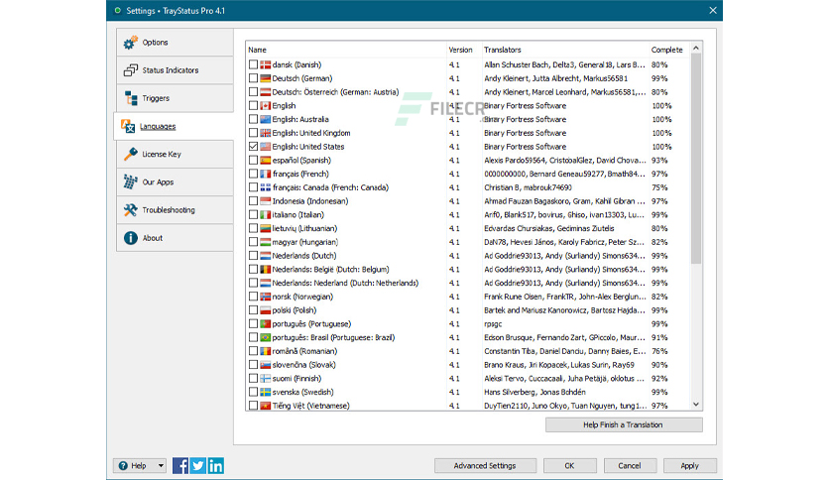The height and width of the screenshot is (480, 829).
Task: Check the magyar (Hungarian) checkbox
Action: pyautogui.click(x=253, y=242)
